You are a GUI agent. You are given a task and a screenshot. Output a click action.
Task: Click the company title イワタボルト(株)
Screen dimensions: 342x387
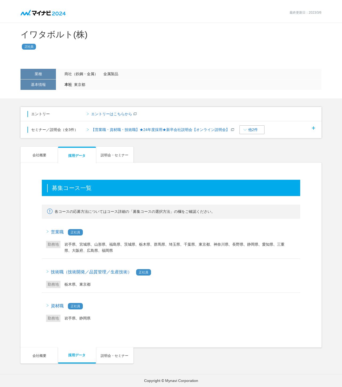point(54,35)
